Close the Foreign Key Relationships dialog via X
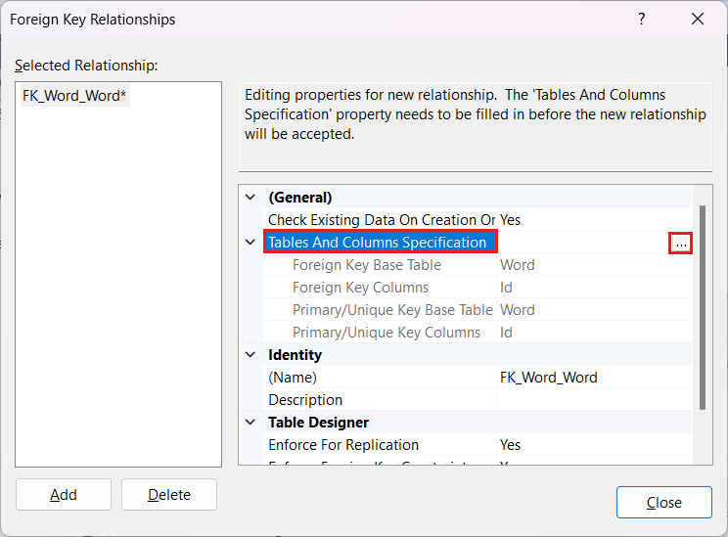Image resolution: width=728 pixels, height=537 pixels. (x=698, y=19)
